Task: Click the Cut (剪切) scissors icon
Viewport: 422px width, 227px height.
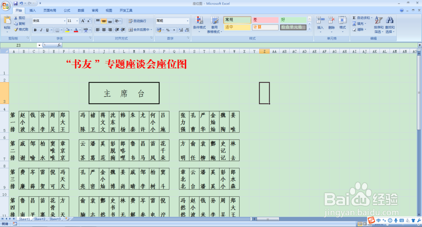Action: tap(16, 18)
